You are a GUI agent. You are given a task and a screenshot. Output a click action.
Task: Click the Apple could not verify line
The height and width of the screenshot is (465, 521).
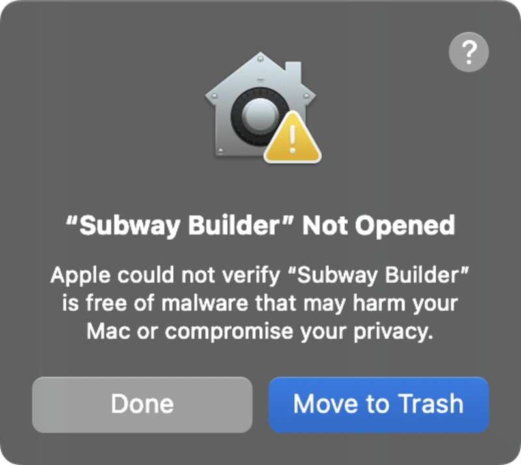tap(260, 275)
